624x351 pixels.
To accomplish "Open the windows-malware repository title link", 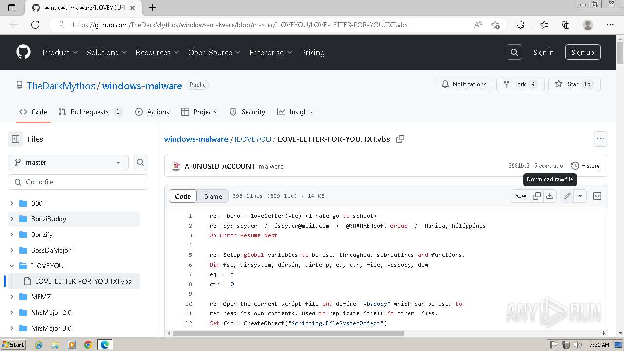I will [142, 85].
